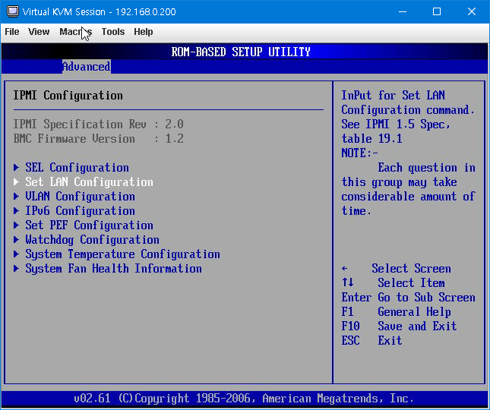Click the American Megatrends copyright line
This screenshot has width=490, height=410.
(244, 399)
